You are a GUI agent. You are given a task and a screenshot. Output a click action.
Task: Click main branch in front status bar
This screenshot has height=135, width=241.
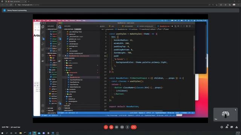pyautogui.click(x=61, y=113)
